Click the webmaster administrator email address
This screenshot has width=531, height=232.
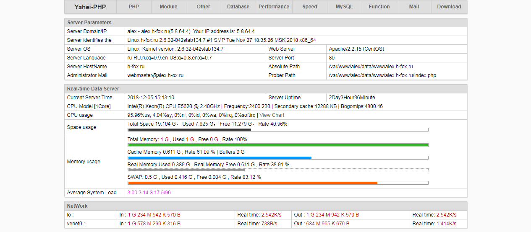(x=155, y=75)
